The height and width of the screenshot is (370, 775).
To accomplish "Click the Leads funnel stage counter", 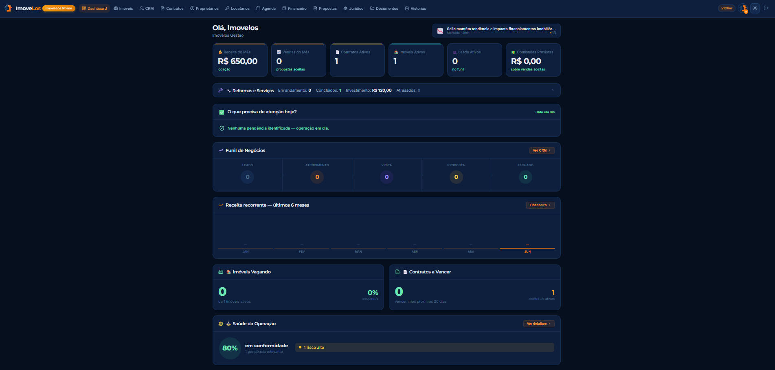I will pyautogui.click(x=247, y=177).
